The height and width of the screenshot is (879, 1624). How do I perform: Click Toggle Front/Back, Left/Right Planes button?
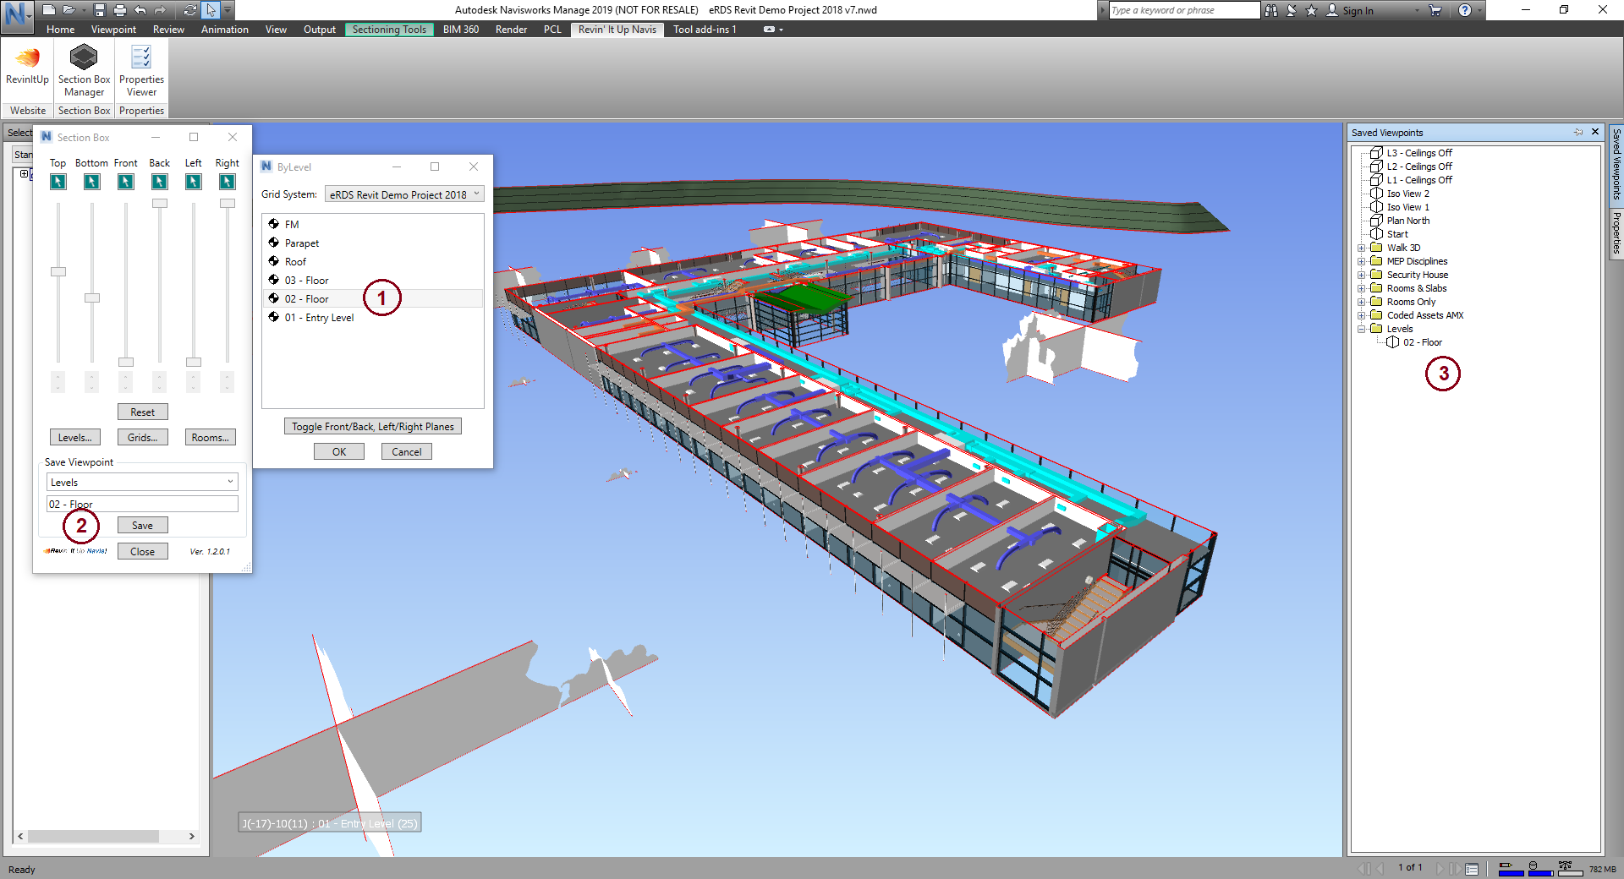(373, 426)
